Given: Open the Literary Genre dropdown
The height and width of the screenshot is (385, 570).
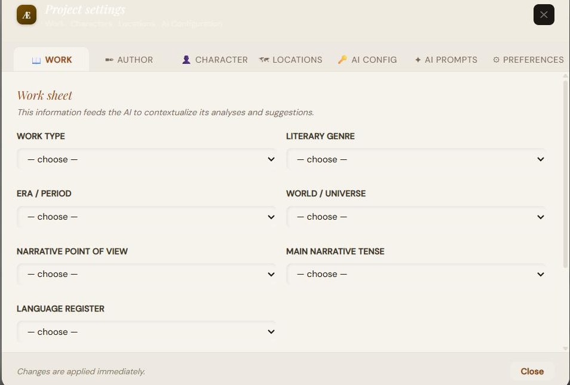Looking at the screenshot, I should (416, 159).
